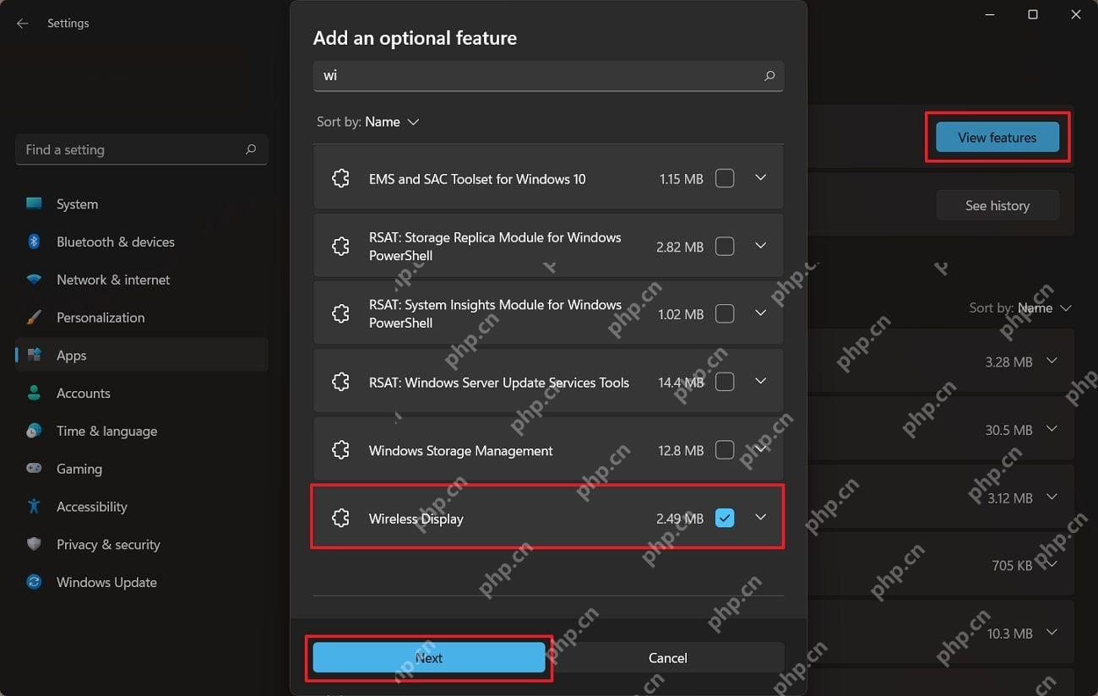Click puzzle icon of Storage Replica Module
1098x696 pixels.
pos(340,246)
